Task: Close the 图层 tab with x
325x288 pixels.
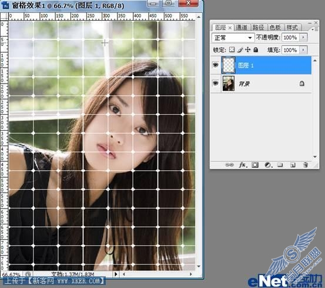Action: (x=230, y=28)
